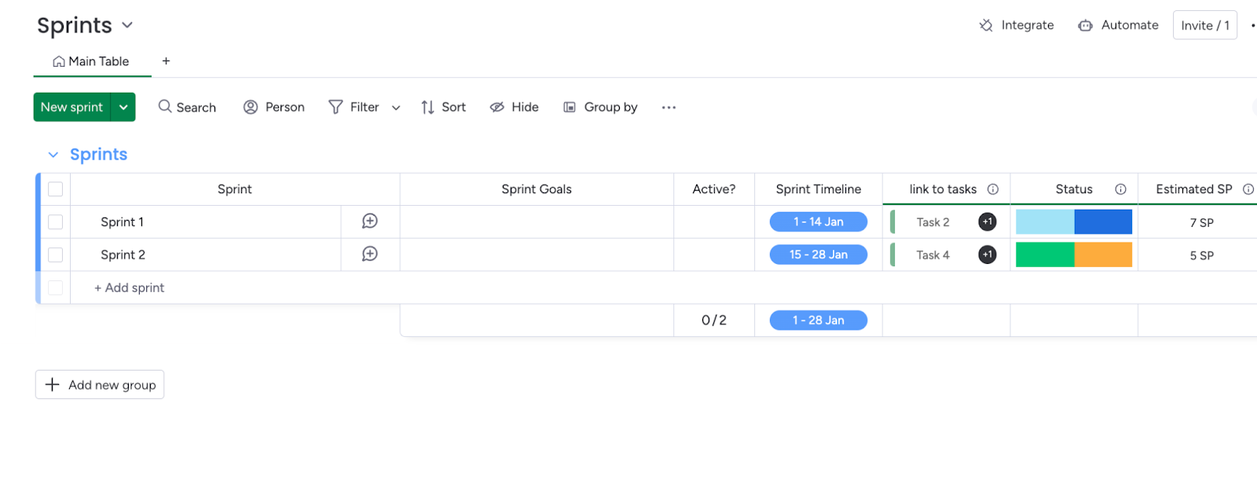This screenshot has height=494, width=1257.
Task: Open the Group by option
Action: 600,107
